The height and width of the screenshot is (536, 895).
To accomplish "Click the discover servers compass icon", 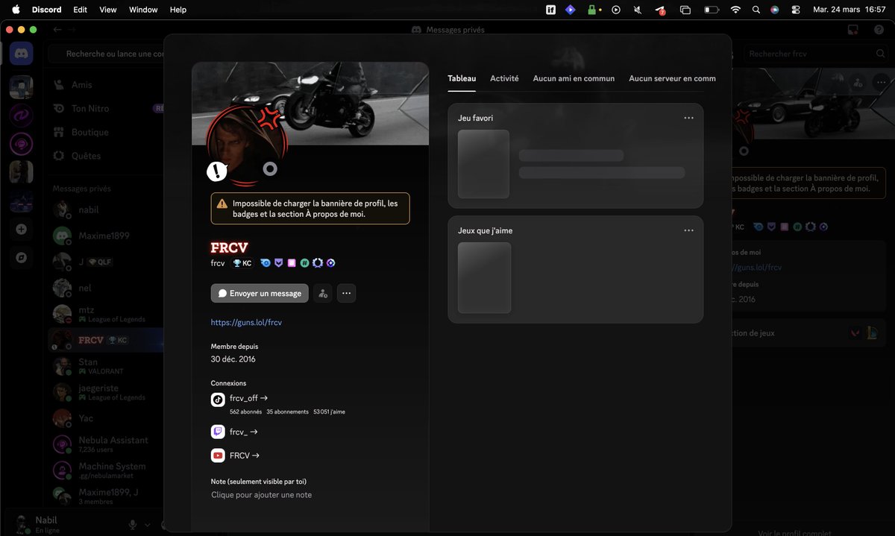I will [x=21, y=257].
